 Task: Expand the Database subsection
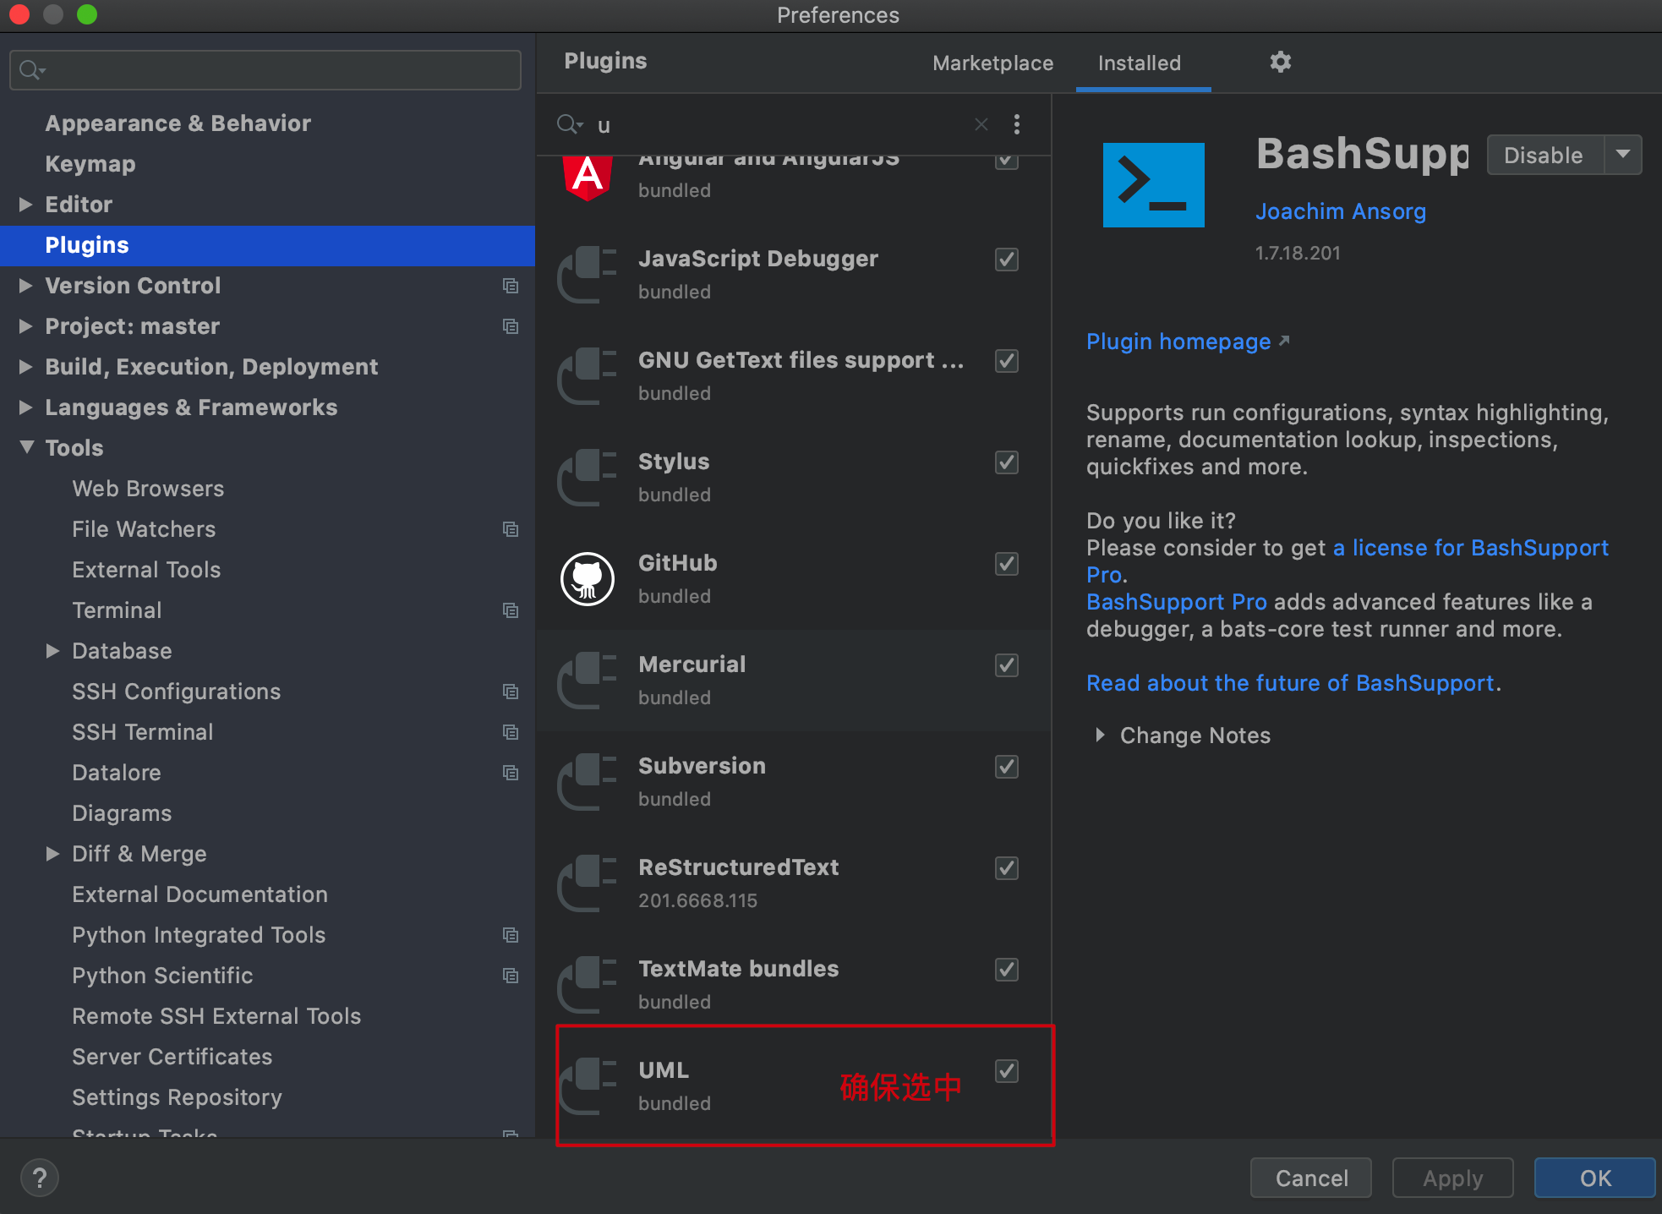(x=52, y=651)
